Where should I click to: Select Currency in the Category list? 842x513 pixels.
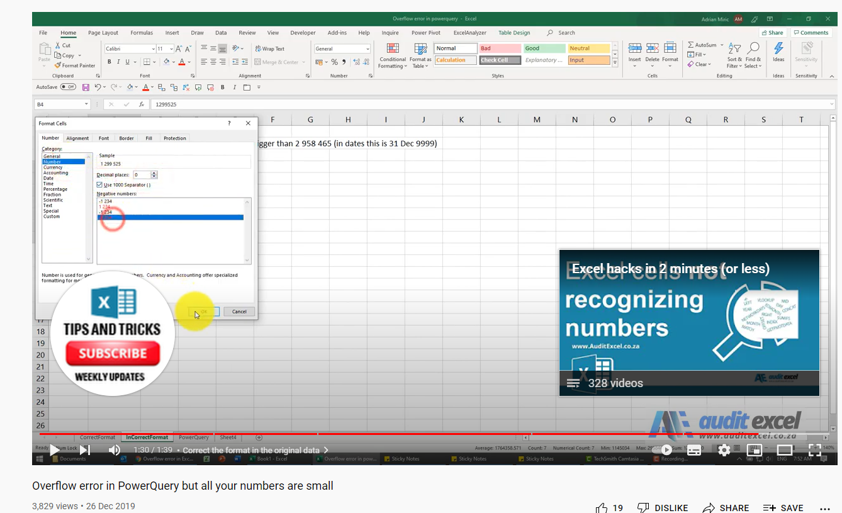click(53, 167)
